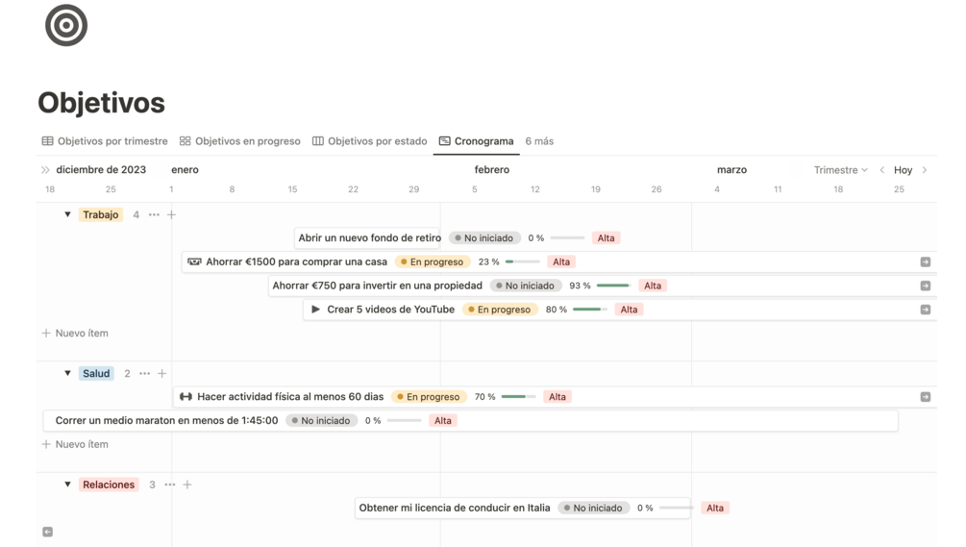Show the 6 más hidden views
This screenshot has height=547, width=966.
pyautogui.click(x=539, y=141)
